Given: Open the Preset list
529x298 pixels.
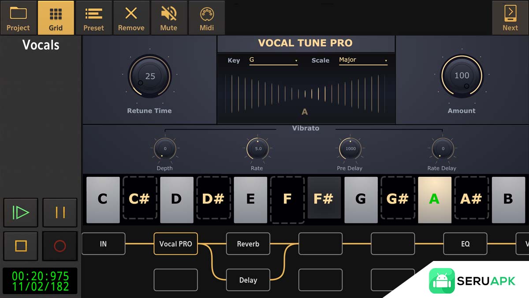Looking at the screenshot, I should click(x=93, y=18).
